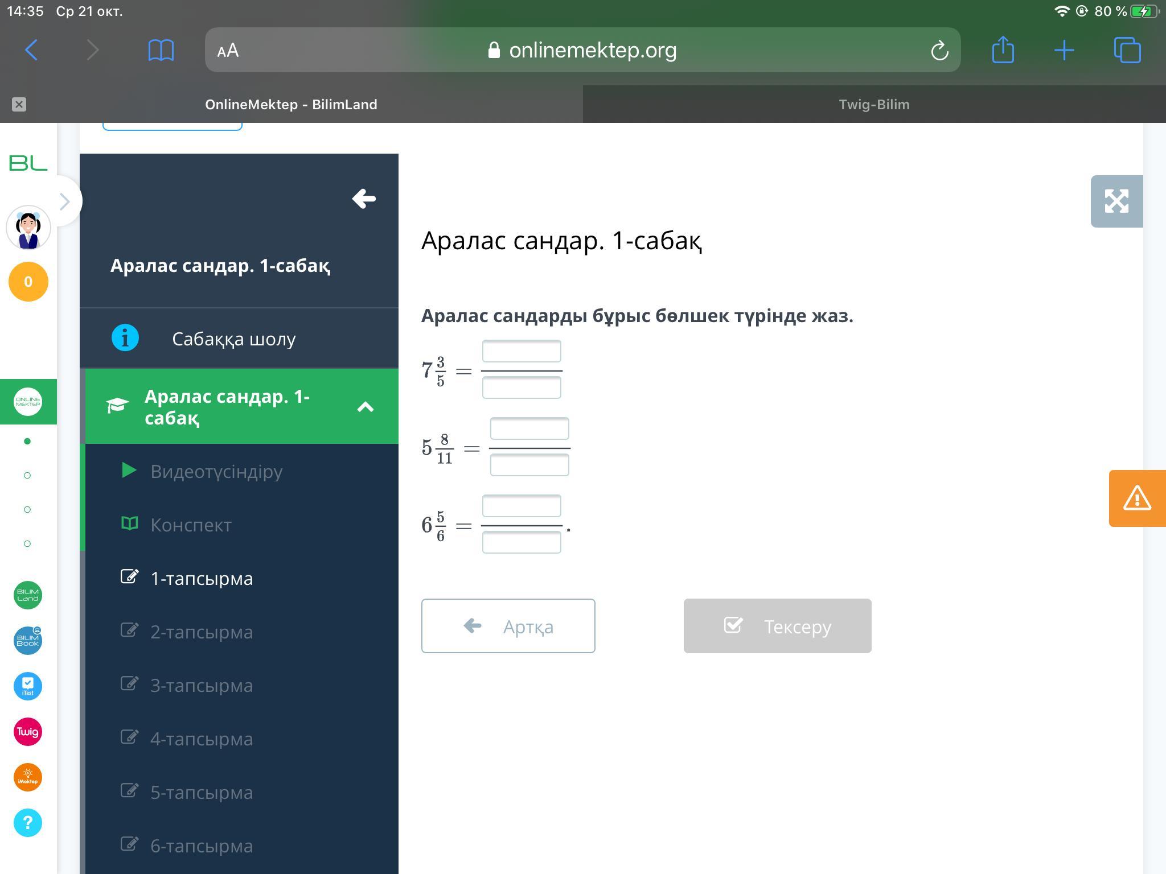The width and height of the screenshot is (1166, 874).
Task: Click the iTest sidebar icon
Action: click(x=28, y=686)
